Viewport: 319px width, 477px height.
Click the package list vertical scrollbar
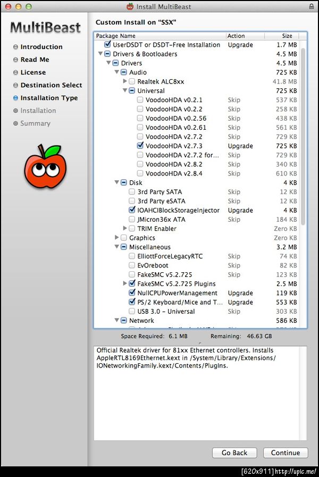[303, 136]
